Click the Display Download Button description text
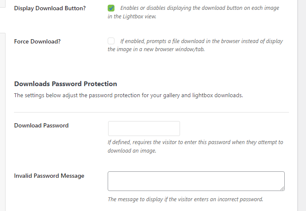The image size is (306, 211). tap(199, 8)
